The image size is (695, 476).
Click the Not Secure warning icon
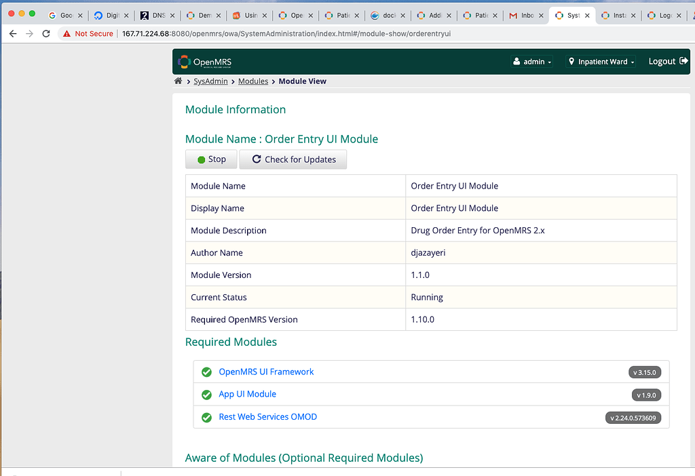[x=67, y=33]
